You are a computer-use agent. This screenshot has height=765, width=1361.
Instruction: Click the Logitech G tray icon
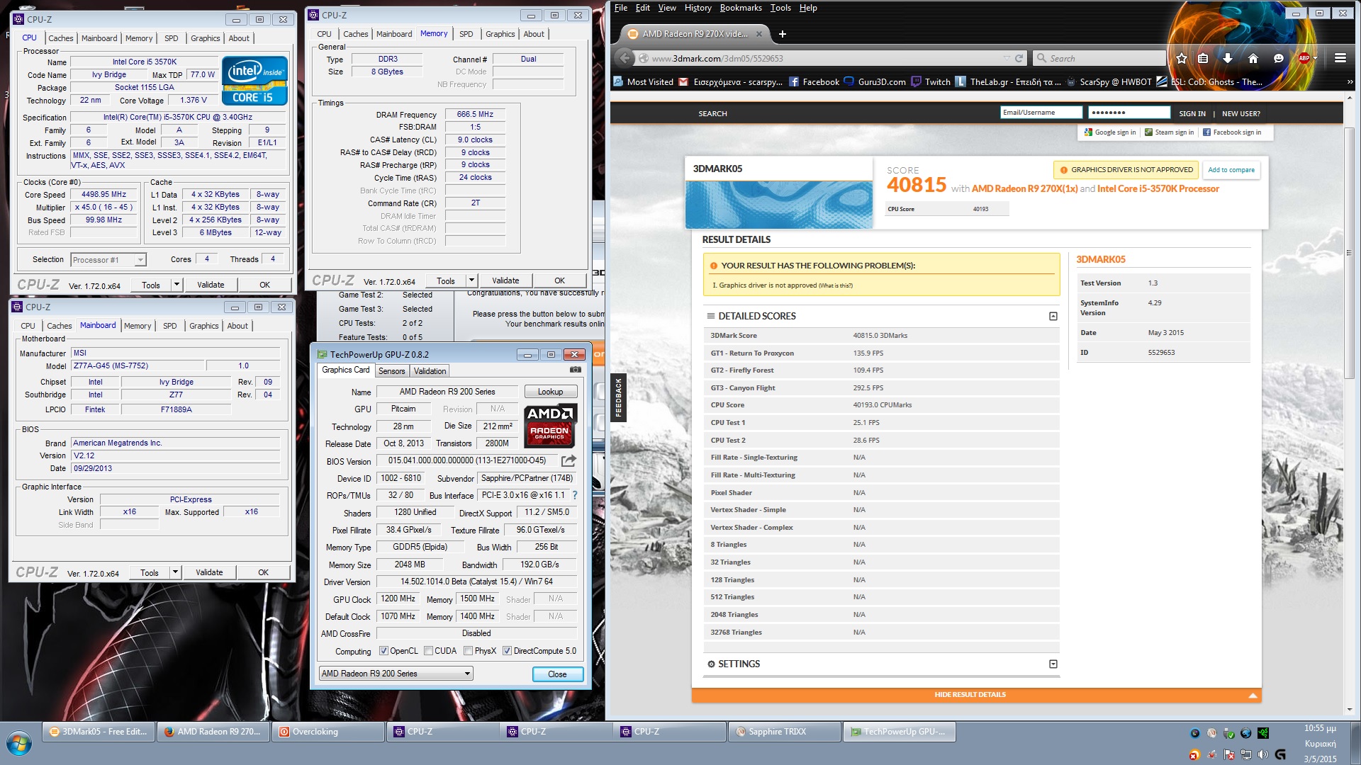[x=1280, y=755]
